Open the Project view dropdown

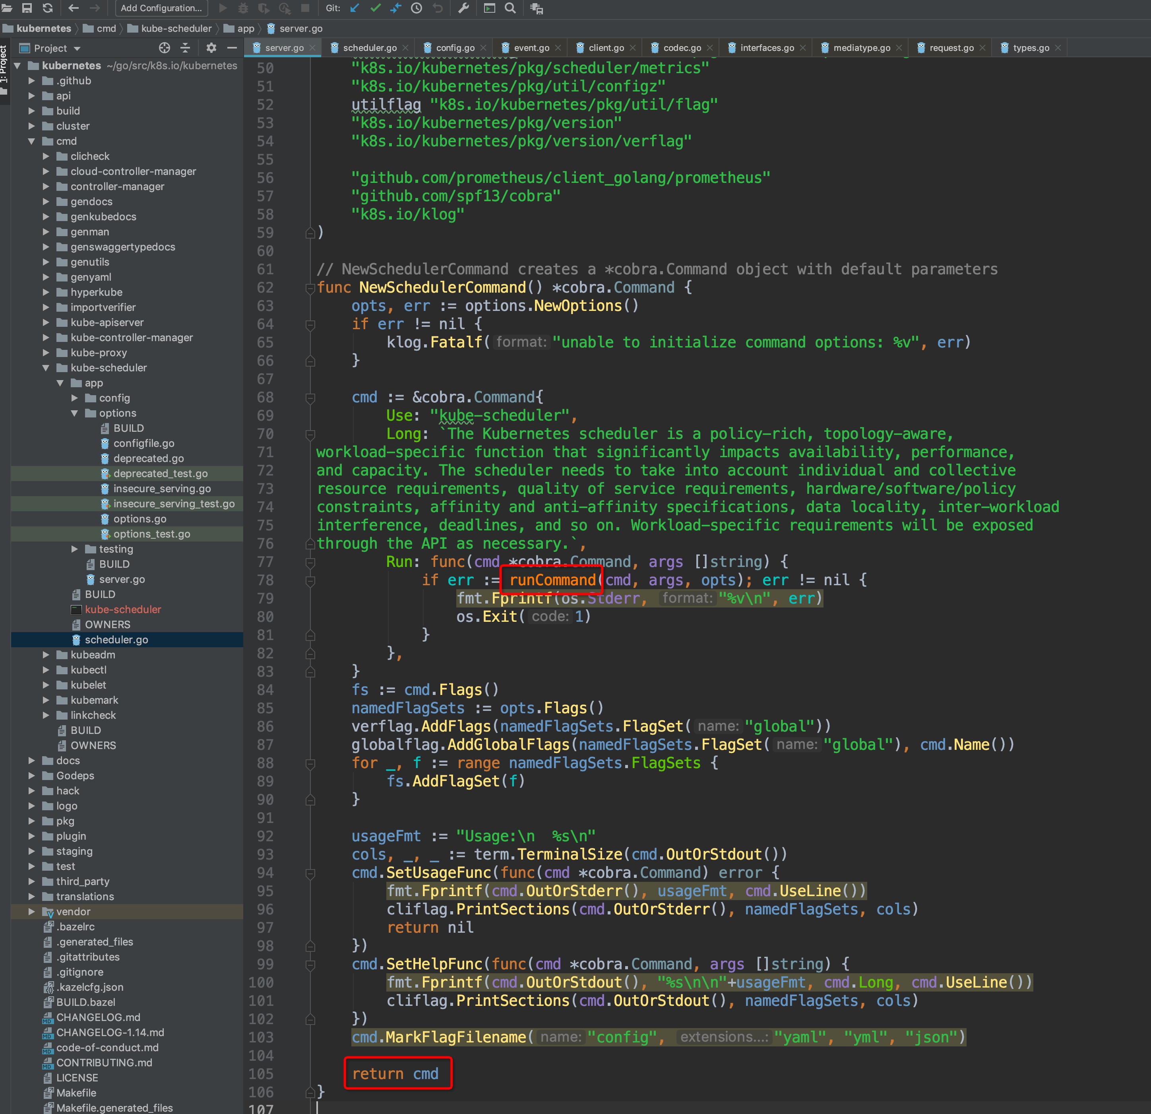[77, 48]
